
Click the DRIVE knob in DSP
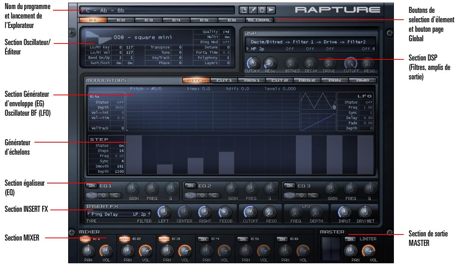coord(330,63)
